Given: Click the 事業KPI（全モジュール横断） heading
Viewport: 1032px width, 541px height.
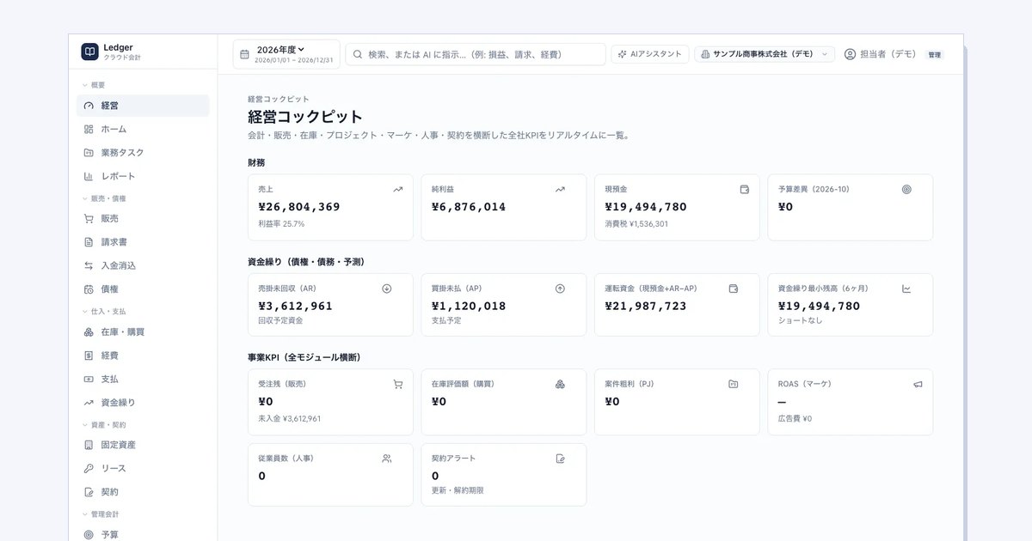Looking at the screenshot, I should click(304, 357).
